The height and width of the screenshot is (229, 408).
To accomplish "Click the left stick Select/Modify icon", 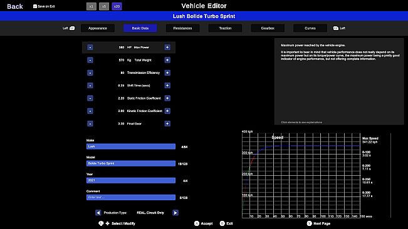I will pos(101,223).
